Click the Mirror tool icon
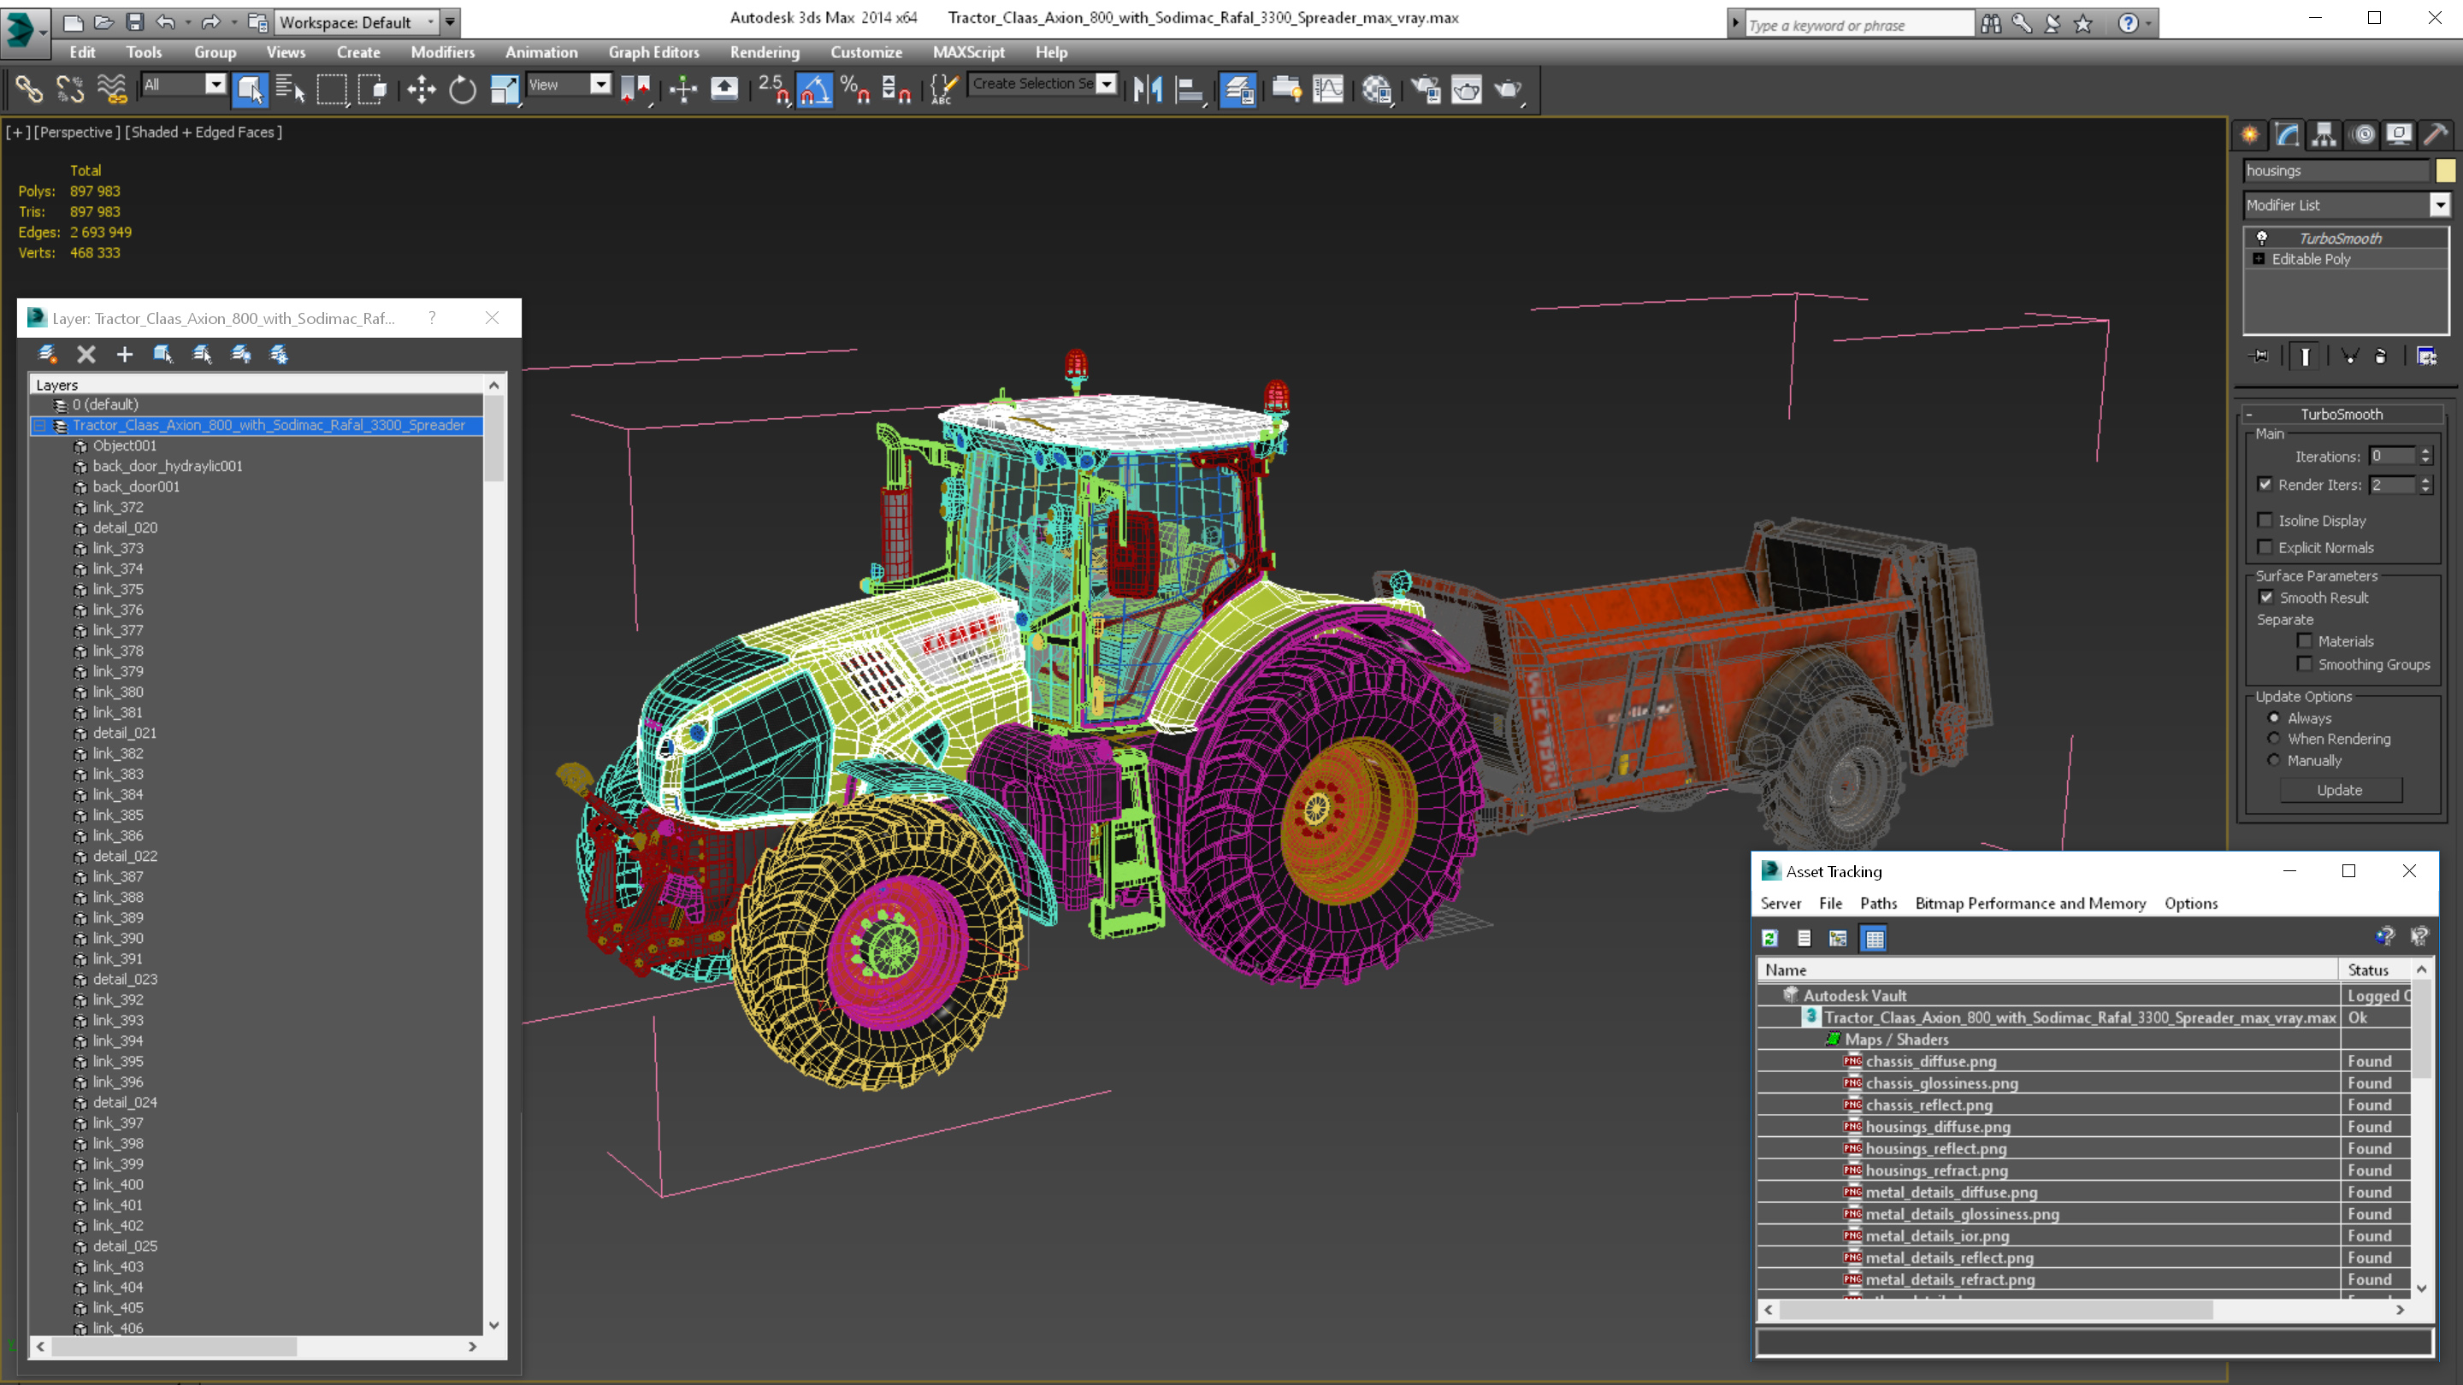 [x=1148, y=89]
